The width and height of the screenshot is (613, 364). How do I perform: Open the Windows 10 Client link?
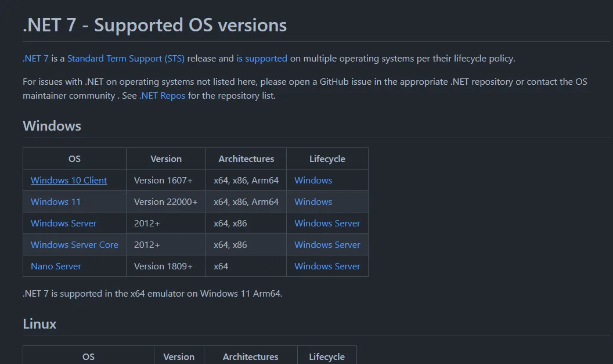click(x=68, y=181)
